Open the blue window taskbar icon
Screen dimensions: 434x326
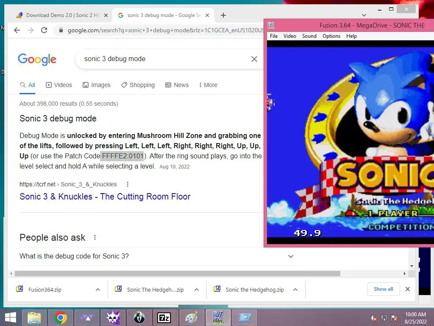(x=245, y=318)
